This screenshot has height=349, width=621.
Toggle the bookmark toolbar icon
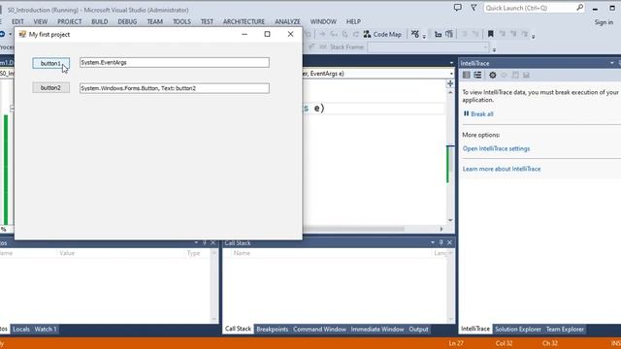pos(490,35)
